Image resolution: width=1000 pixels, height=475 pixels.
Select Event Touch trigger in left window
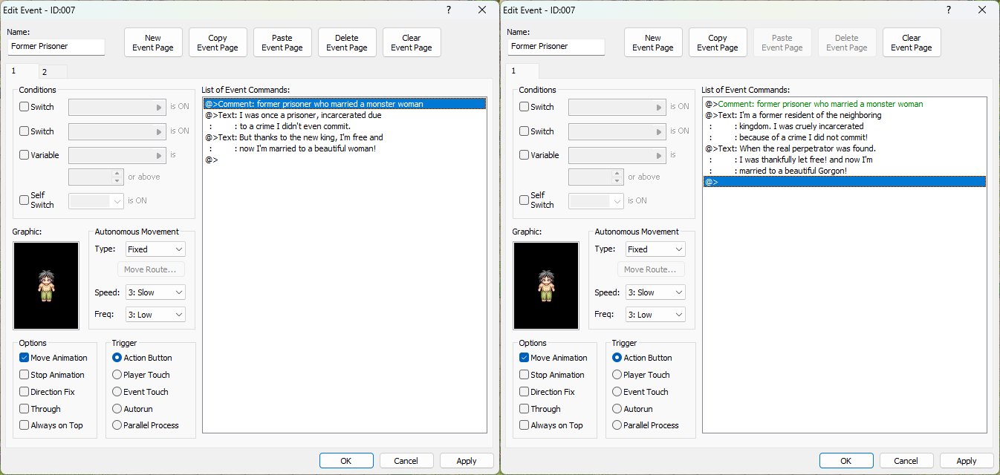117,392
